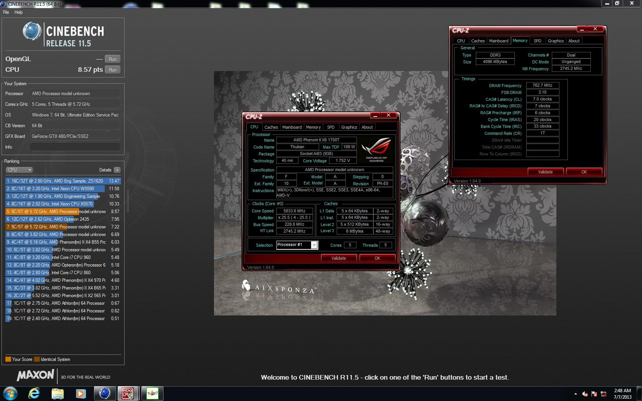Open About tab in front CPU-Z window
Viewport: 642px width, 401px height.
[x=367, y=127]
